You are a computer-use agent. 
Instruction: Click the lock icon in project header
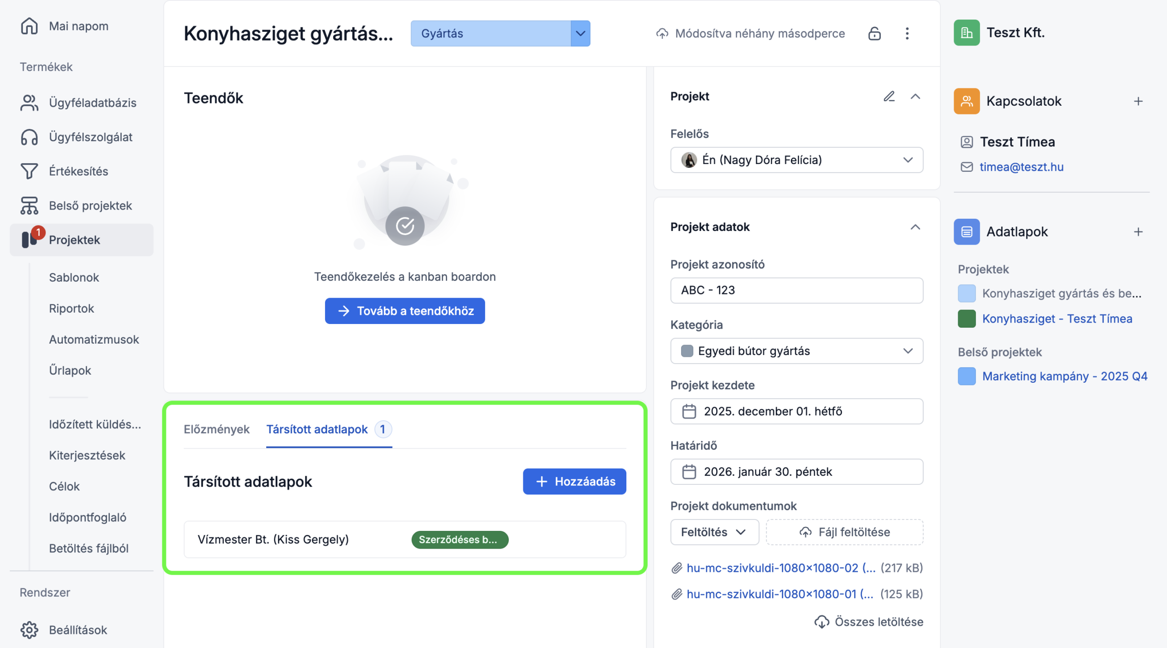[874, 34]
